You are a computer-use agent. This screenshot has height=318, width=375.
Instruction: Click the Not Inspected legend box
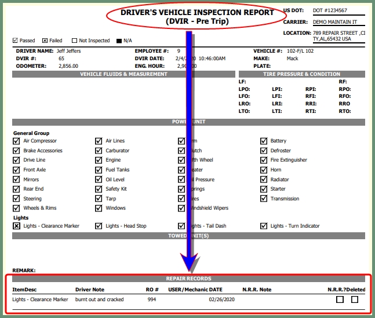click(74, 41)
